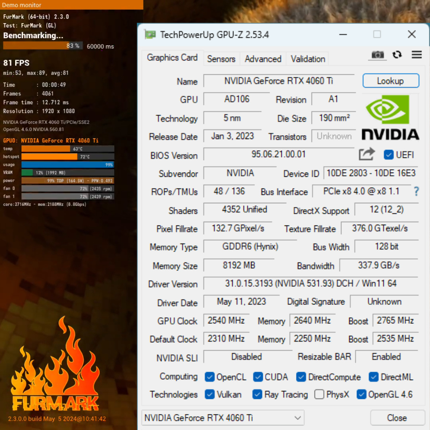Toggle the CUDA checkbox

[x=258, y=377]
